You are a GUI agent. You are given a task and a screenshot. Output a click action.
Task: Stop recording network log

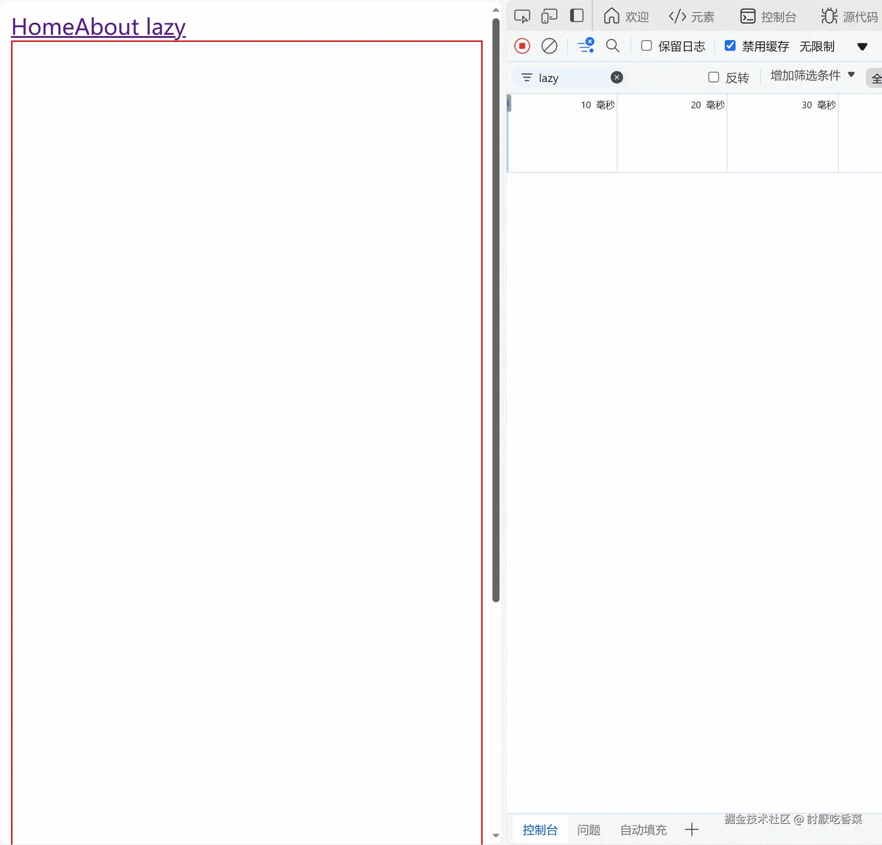522,46
